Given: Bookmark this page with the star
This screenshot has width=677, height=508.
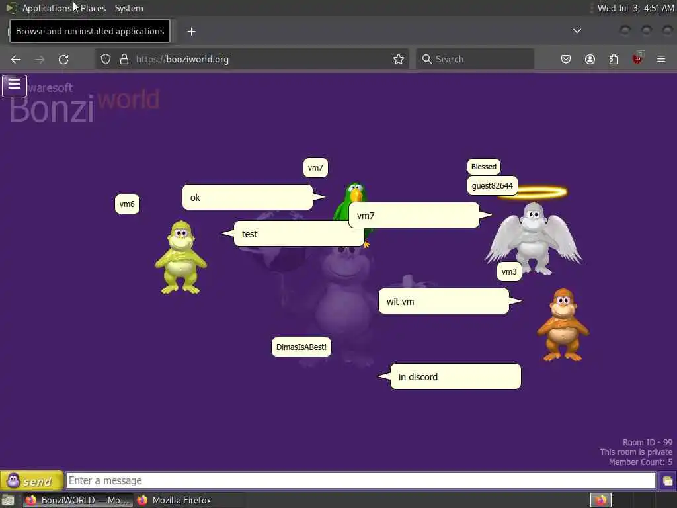Looking at the screenshot, I should [x=399, y=59].
